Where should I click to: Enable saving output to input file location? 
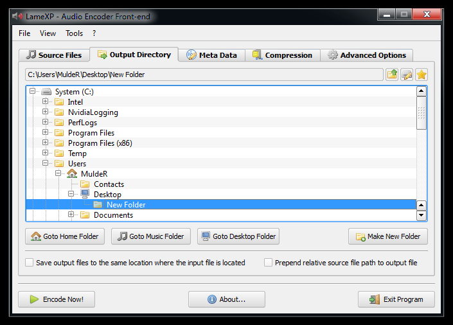click(x=30, y=263)
